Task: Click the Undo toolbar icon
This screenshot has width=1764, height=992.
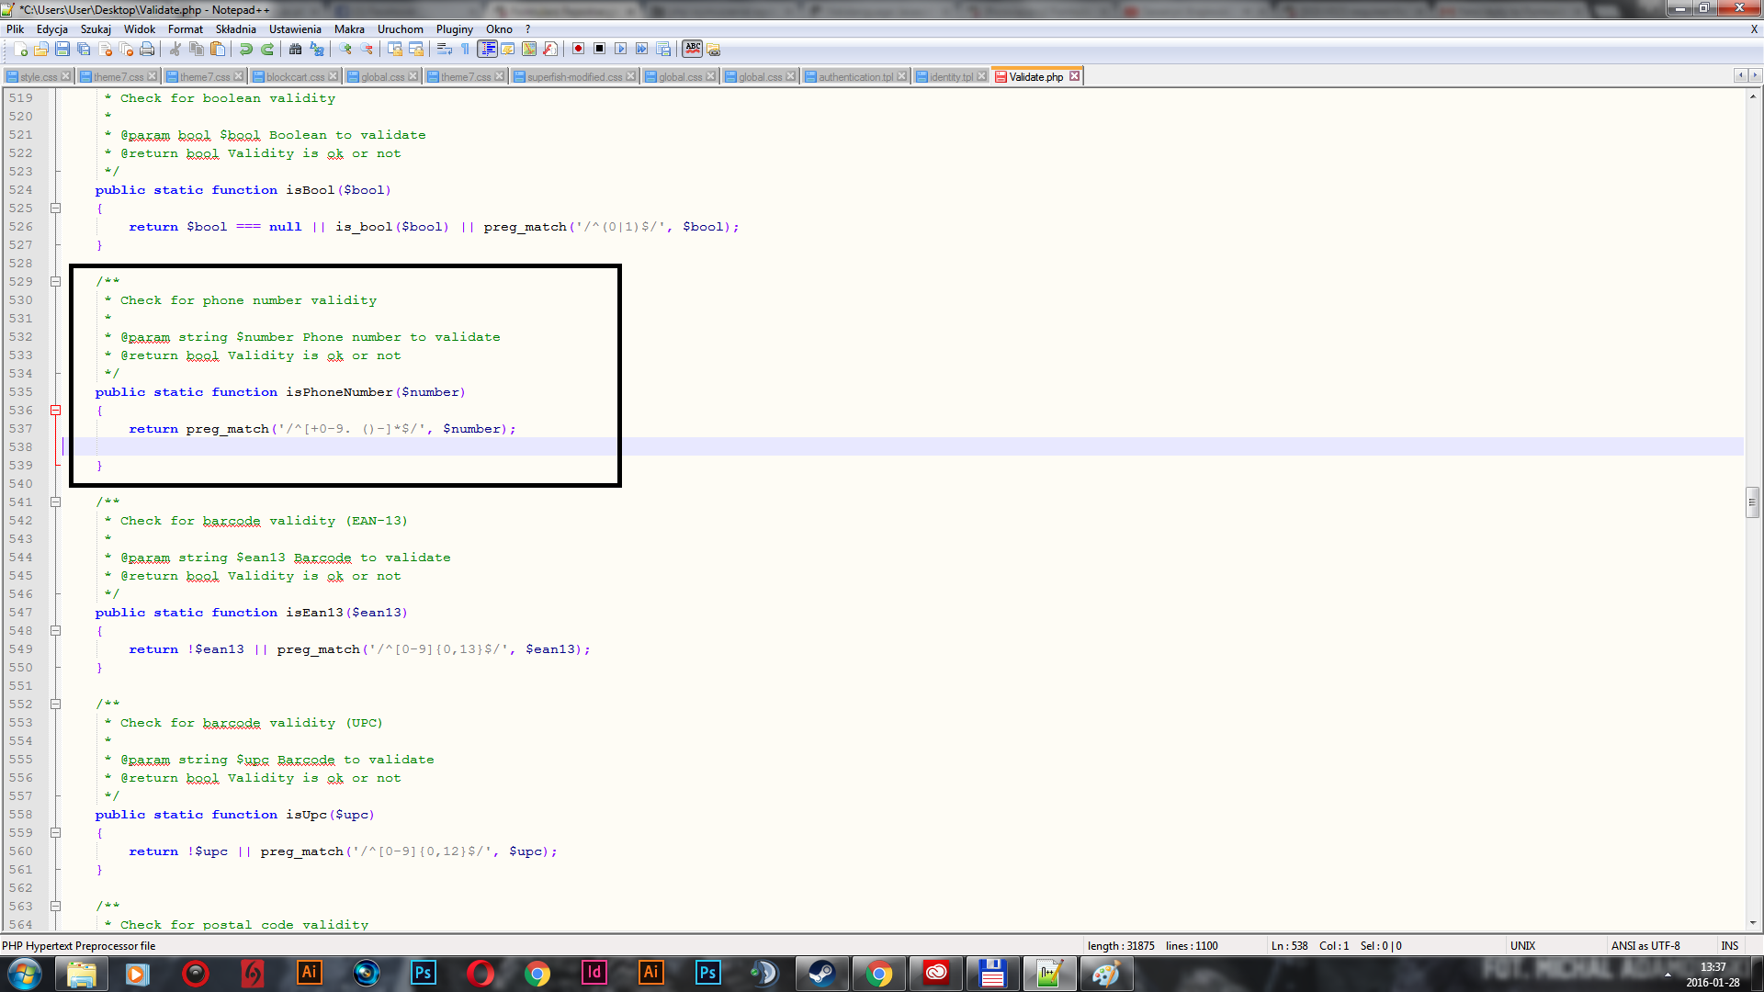Action: click(x=246, y=49)
